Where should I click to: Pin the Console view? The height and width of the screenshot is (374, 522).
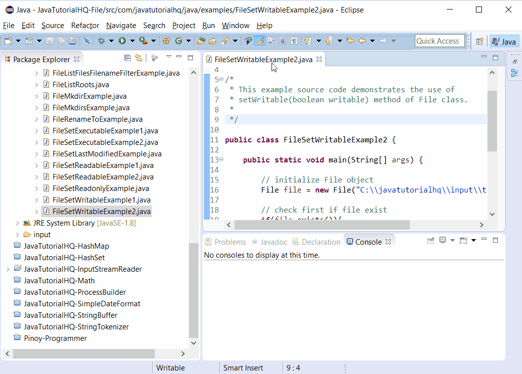[430, 241]
